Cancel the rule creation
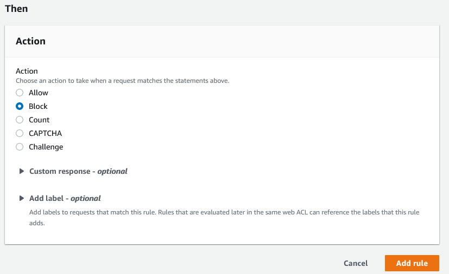This screenshot has height=274, width=449. click(x=356, y=263)
